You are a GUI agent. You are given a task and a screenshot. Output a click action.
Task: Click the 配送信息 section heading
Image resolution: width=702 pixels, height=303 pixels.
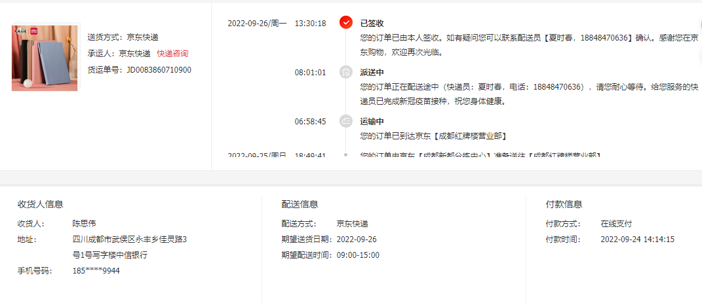300,204
